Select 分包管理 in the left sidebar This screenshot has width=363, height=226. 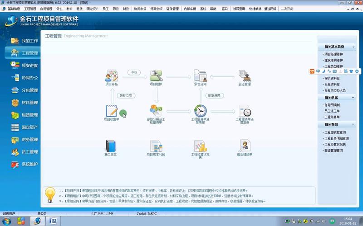(24, 90)
